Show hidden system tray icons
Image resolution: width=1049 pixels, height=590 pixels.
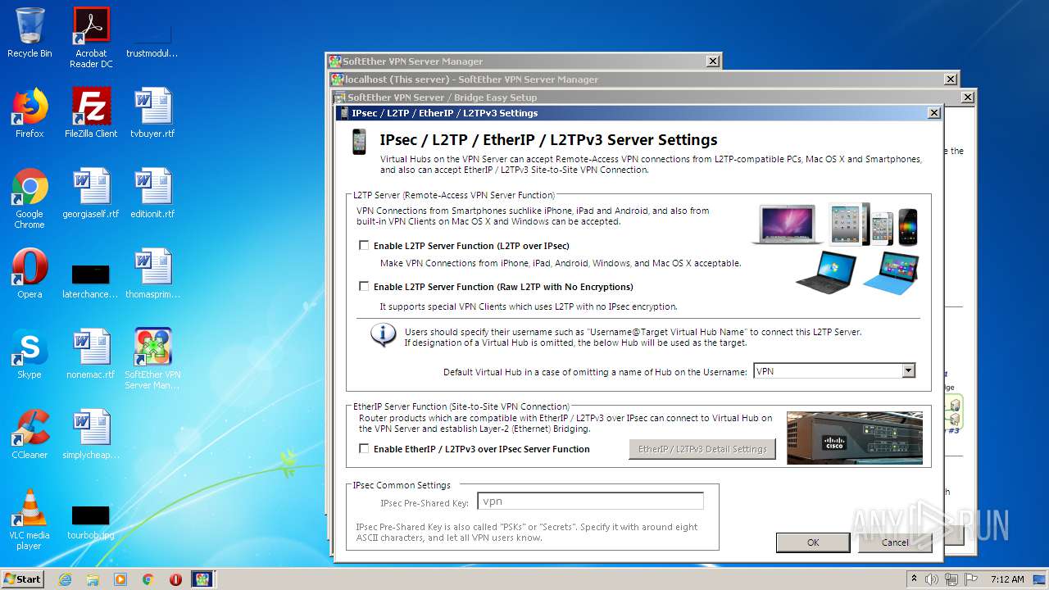914,579
